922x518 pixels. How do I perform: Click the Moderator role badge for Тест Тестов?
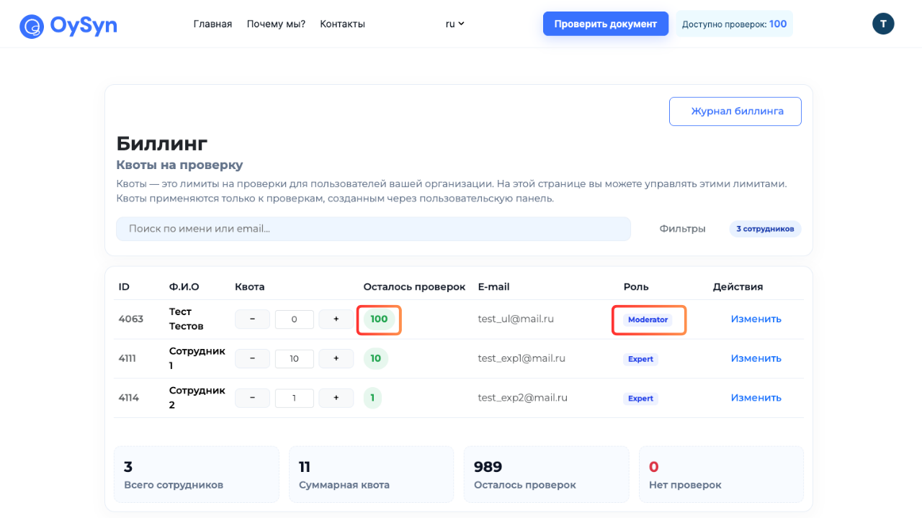[648, 319]
